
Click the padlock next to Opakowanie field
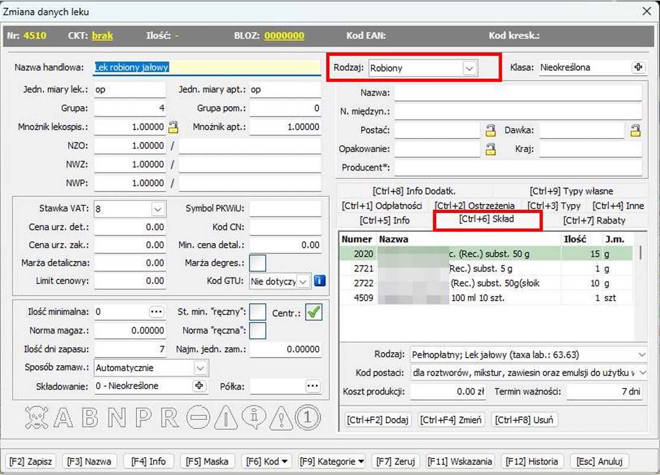(x=490, y=149)
